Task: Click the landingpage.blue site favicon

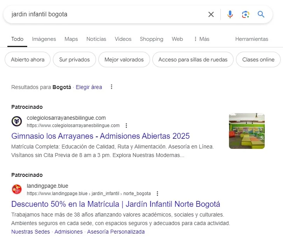Action: point(17,189)
